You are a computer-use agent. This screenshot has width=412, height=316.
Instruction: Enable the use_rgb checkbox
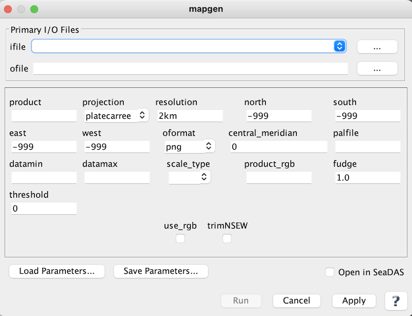[180, 238]
